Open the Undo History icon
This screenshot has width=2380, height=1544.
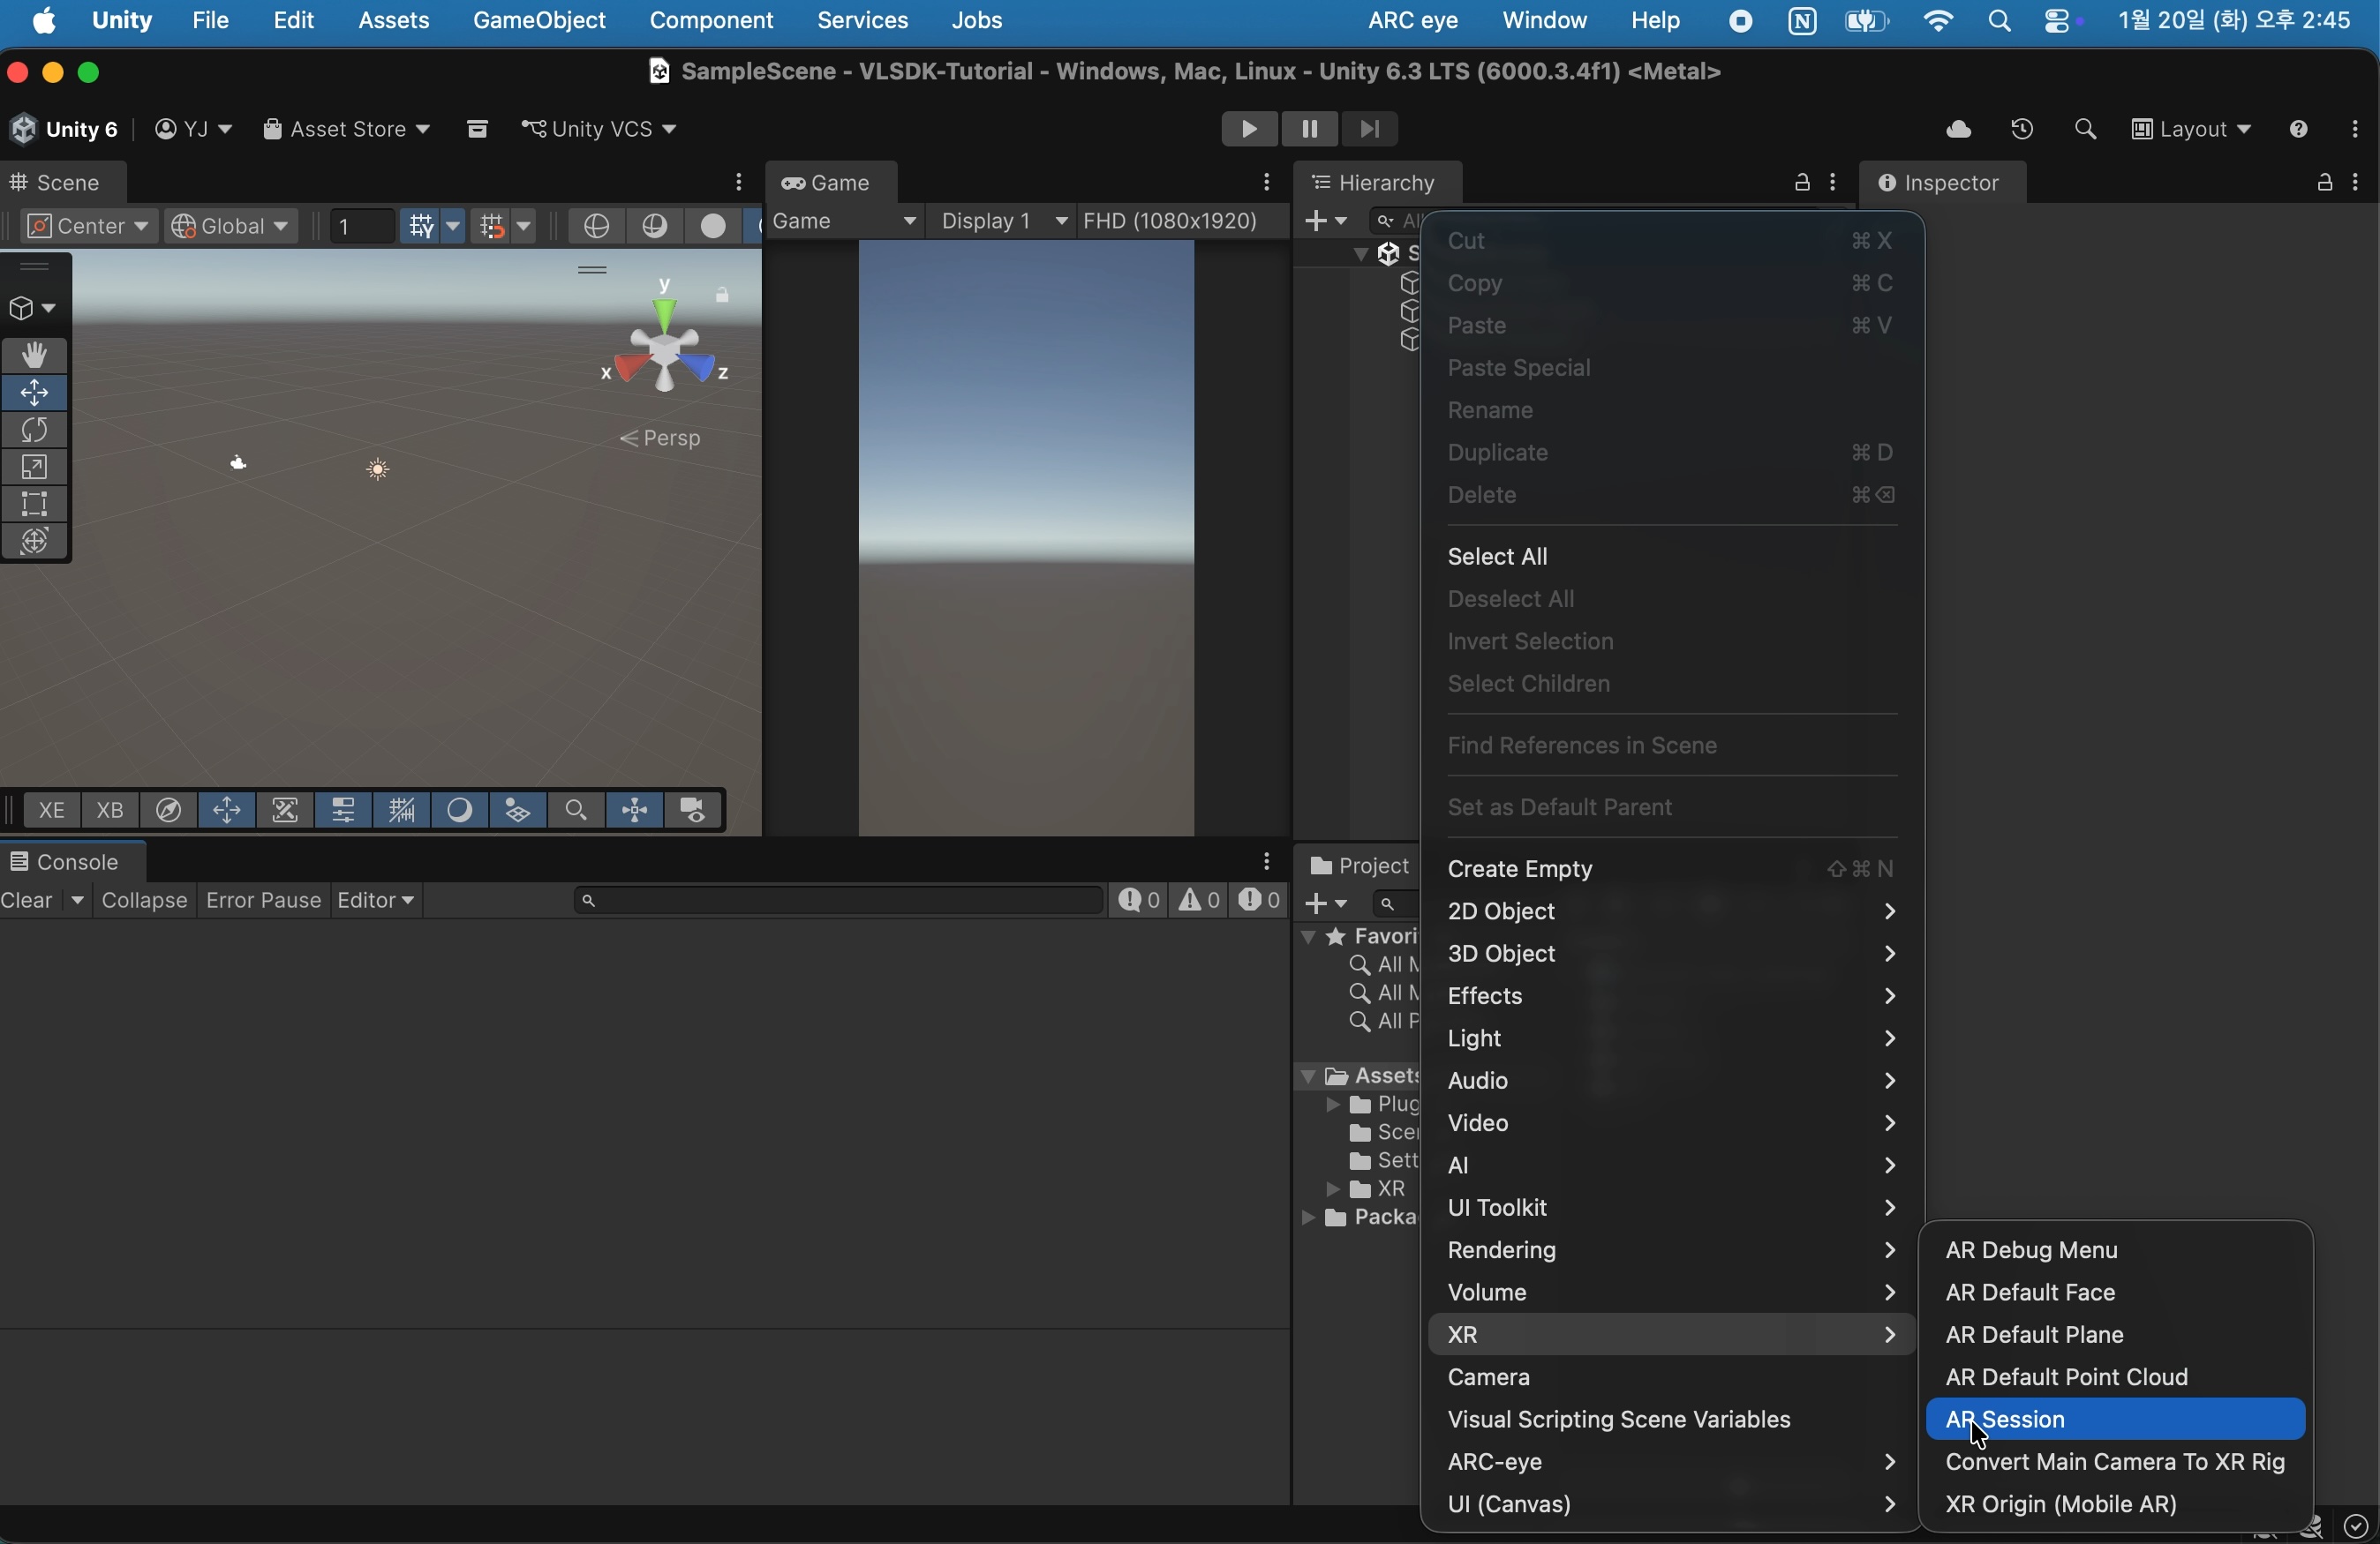click(2022, 130)
